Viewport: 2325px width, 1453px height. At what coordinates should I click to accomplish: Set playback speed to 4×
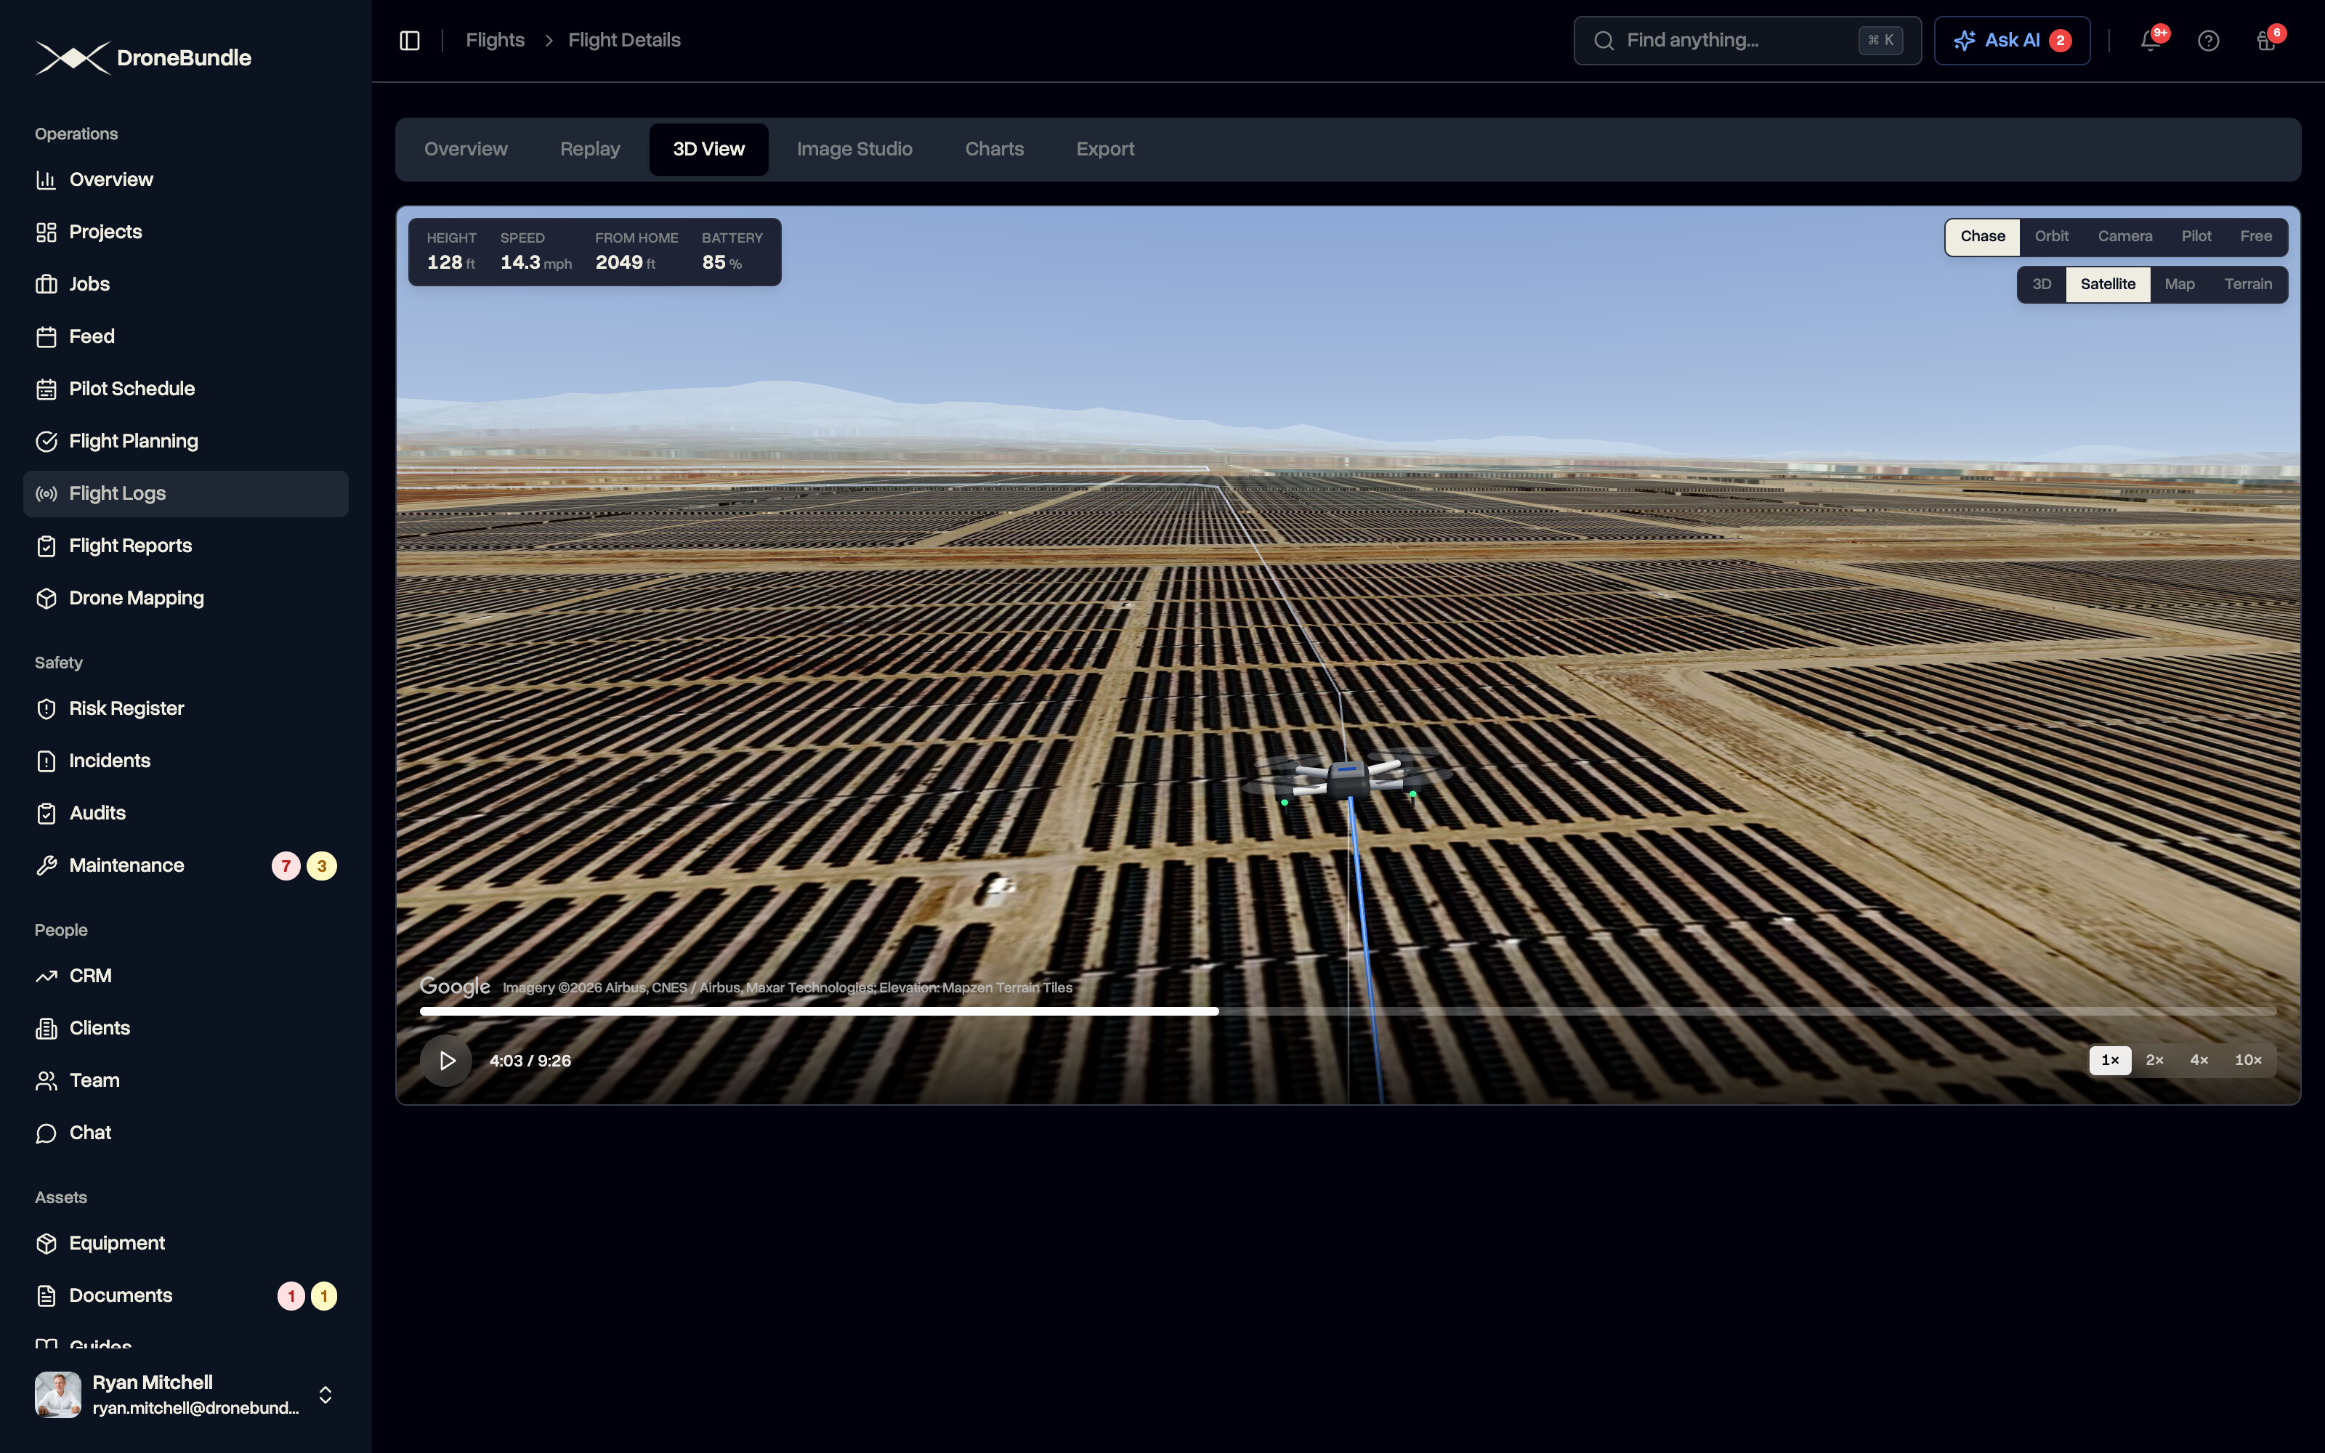tap(2198, 1060)
